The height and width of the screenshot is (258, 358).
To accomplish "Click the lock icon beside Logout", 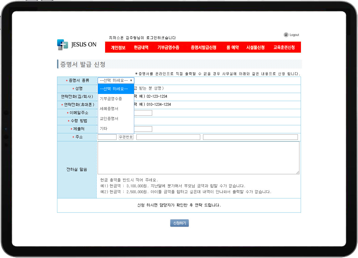I will pos(286,35).
